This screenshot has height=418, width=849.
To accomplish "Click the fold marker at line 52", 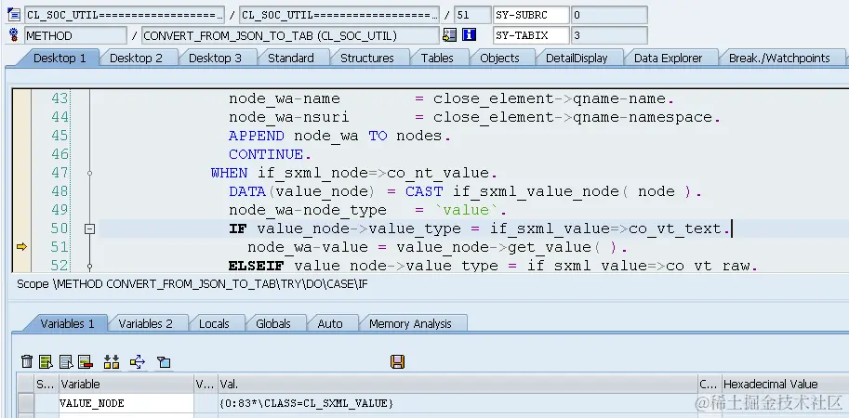I will click(x=90, y=266).
